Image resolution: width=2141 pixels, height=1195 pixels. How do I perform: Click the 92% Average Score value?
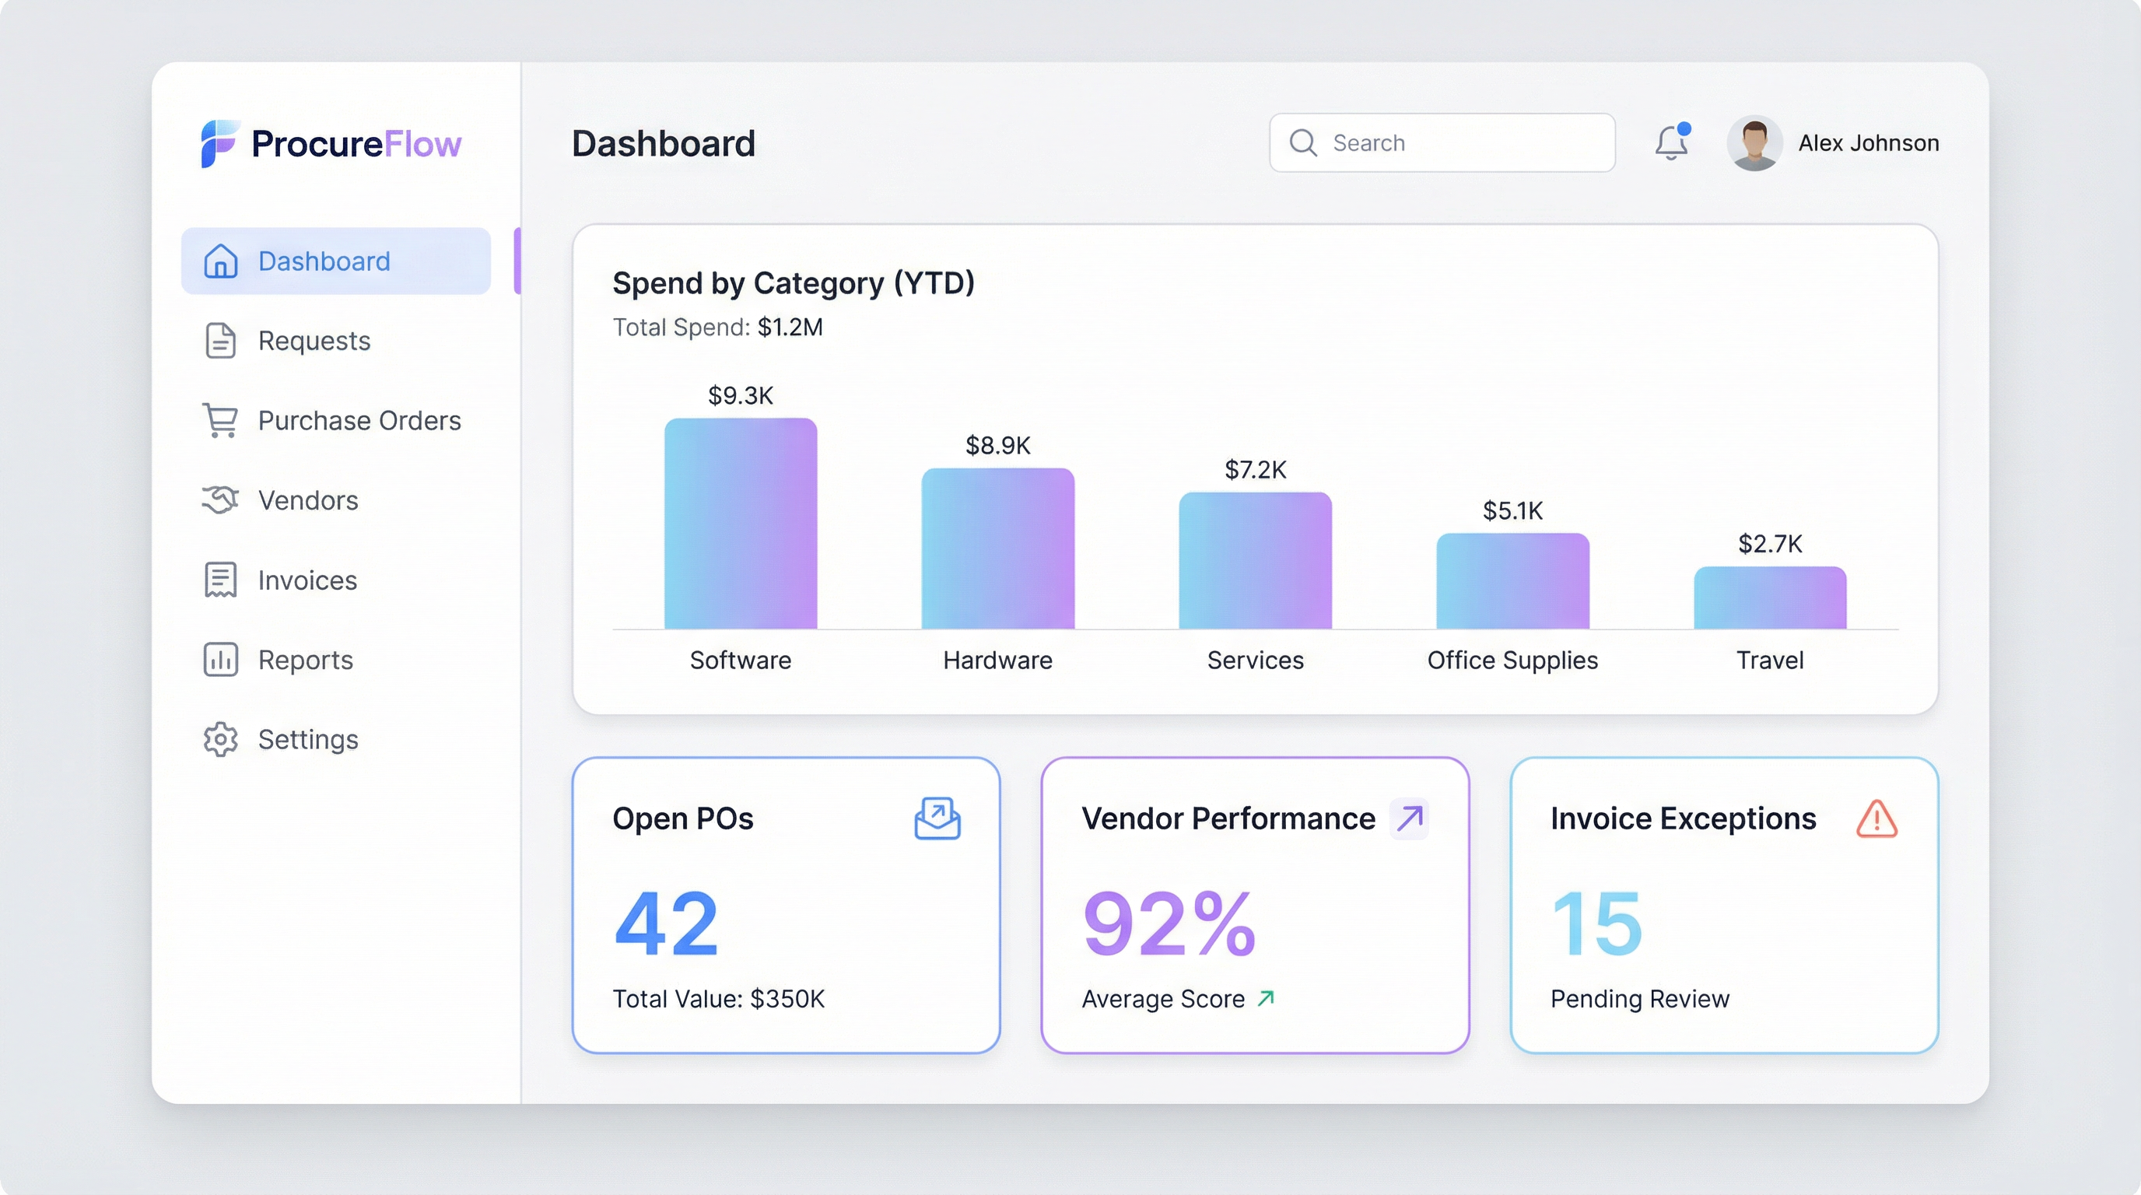pyautogui.click(x=1169, y=923)
